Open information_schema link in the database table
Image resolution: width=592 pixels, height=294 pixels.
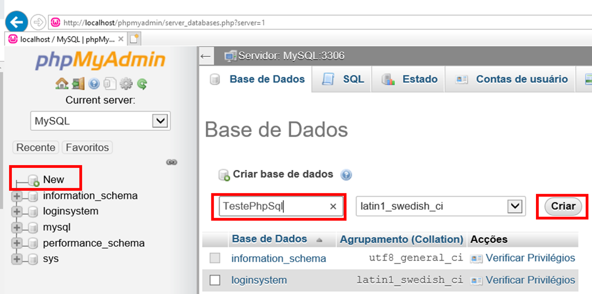pyautogui.click(x=279, y=259)
